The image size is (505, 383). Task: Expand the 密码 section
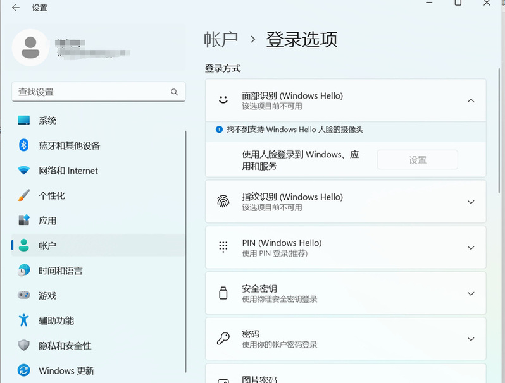(471, 339)
